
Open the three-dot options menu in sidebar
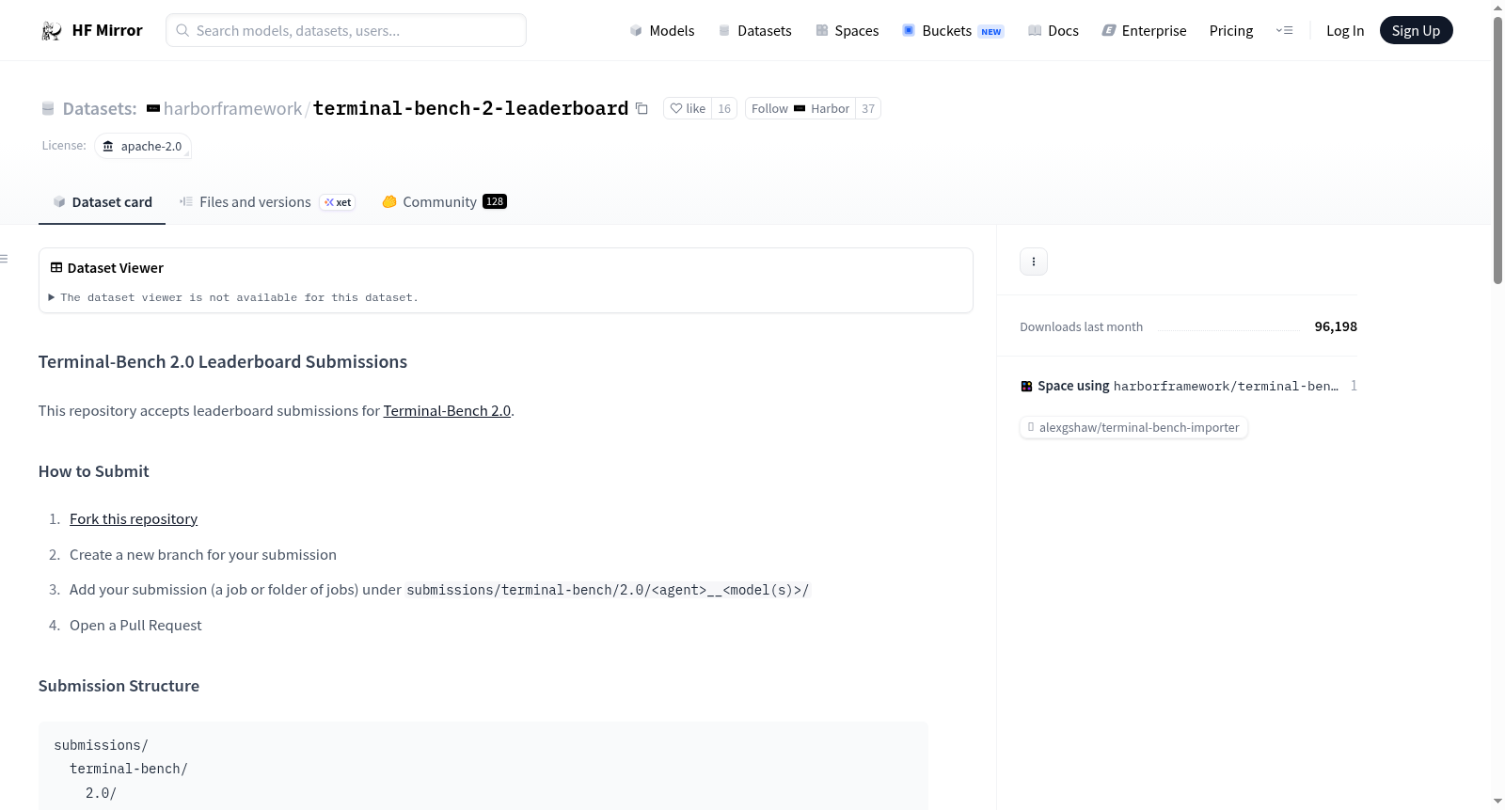(1034, 262)
